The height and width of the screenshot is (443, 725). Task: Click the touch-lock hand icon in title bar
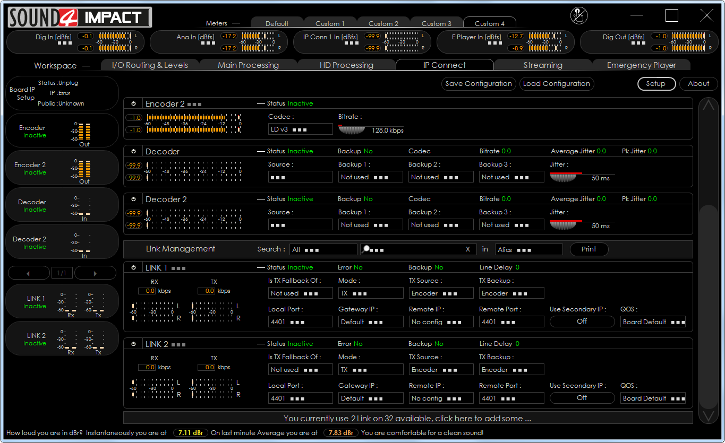(x=579, y=15)
